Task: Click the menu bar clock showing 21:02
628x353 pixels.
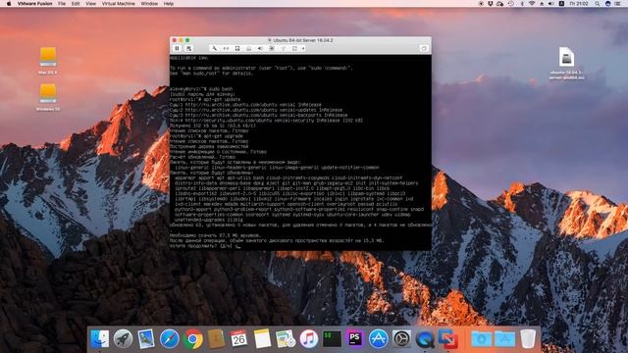Action: pyautogui.click(x=579, y=4)
